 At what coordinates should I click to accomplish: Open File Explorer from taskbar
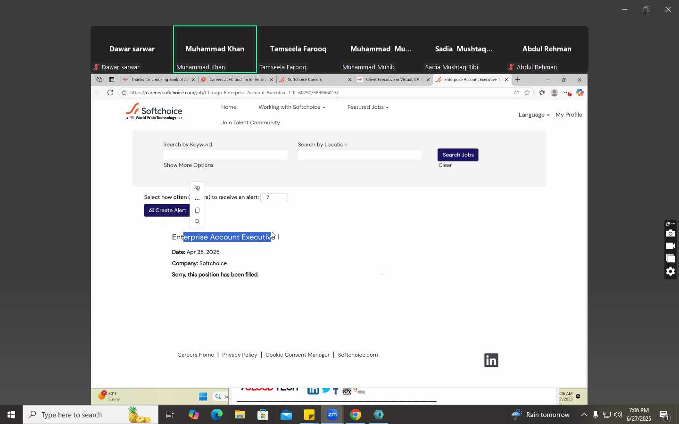point(240,415)
